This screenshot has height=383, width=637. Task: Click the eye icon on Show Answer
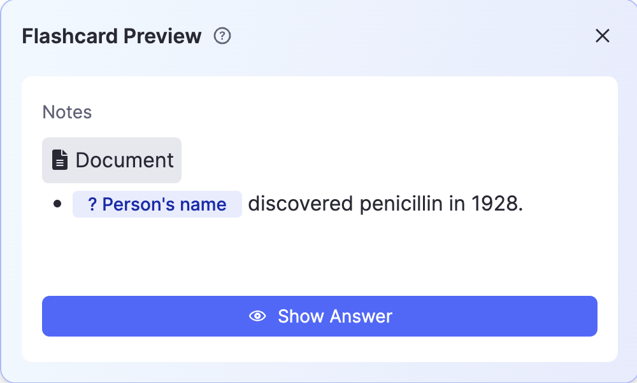pos(257,316)
